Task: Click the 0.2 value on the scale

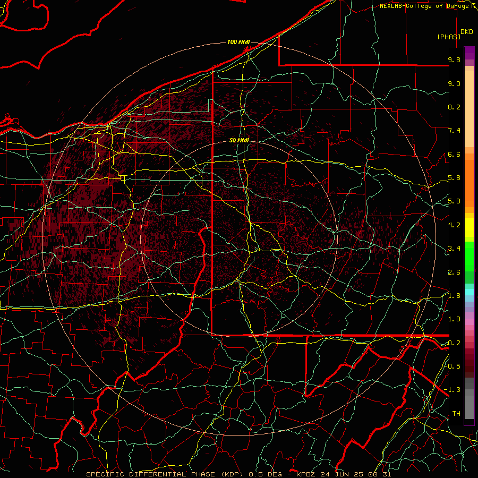Action: coord(454,343)
